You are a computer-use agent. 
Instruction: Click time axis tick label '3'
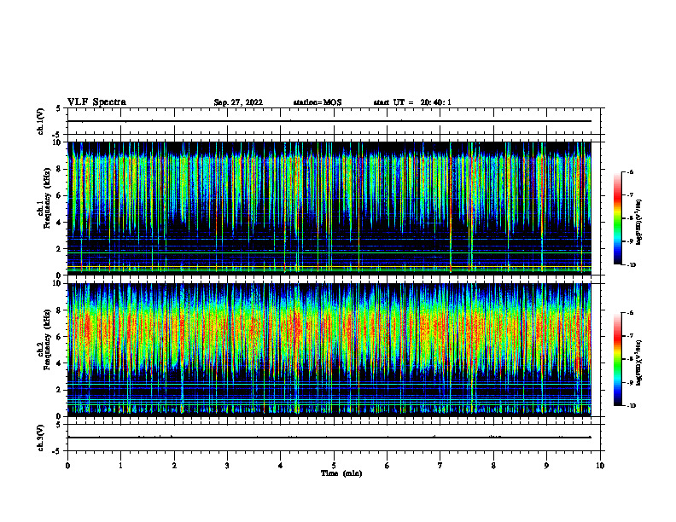[227, 466]
